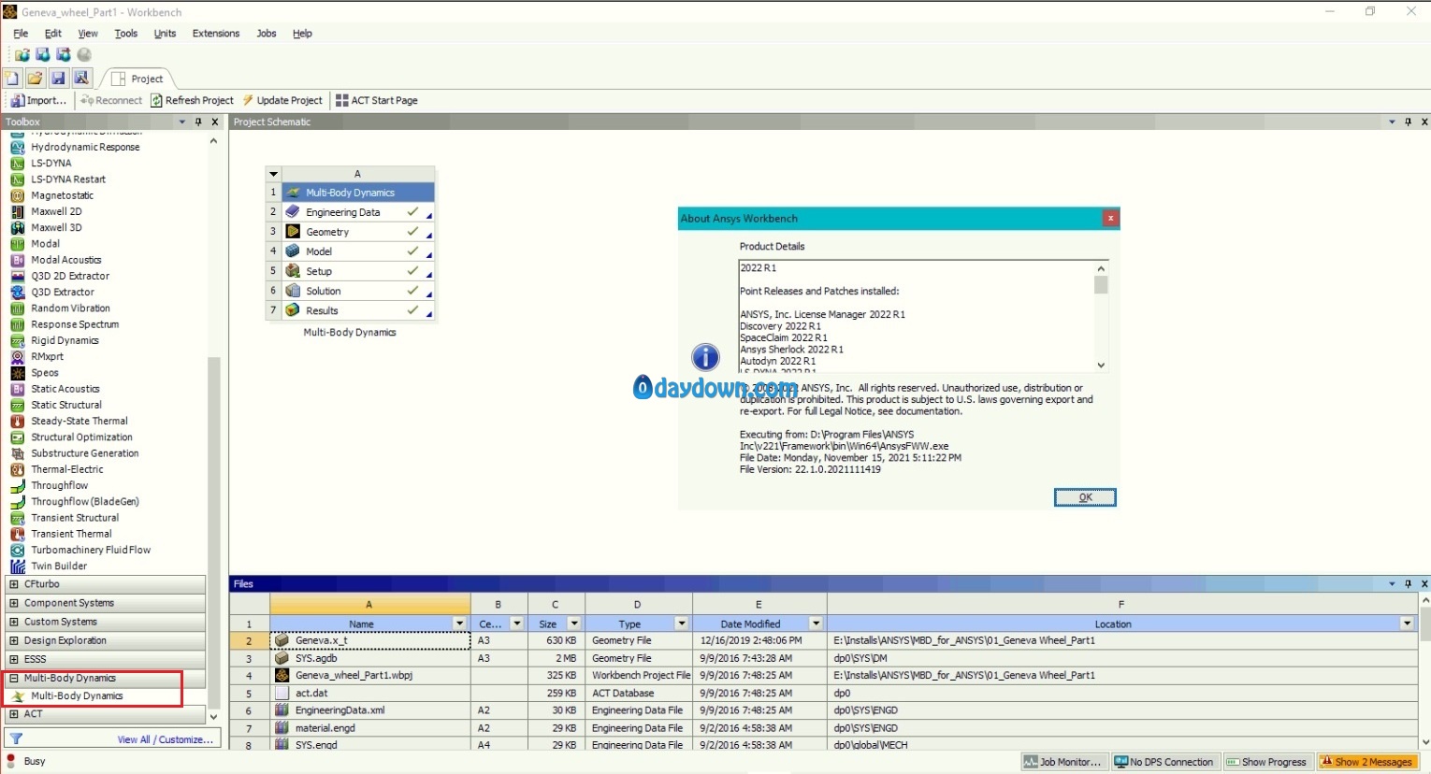
Task: Choose the Maxwell 3D toolbox icon
Action: [17, 228]
